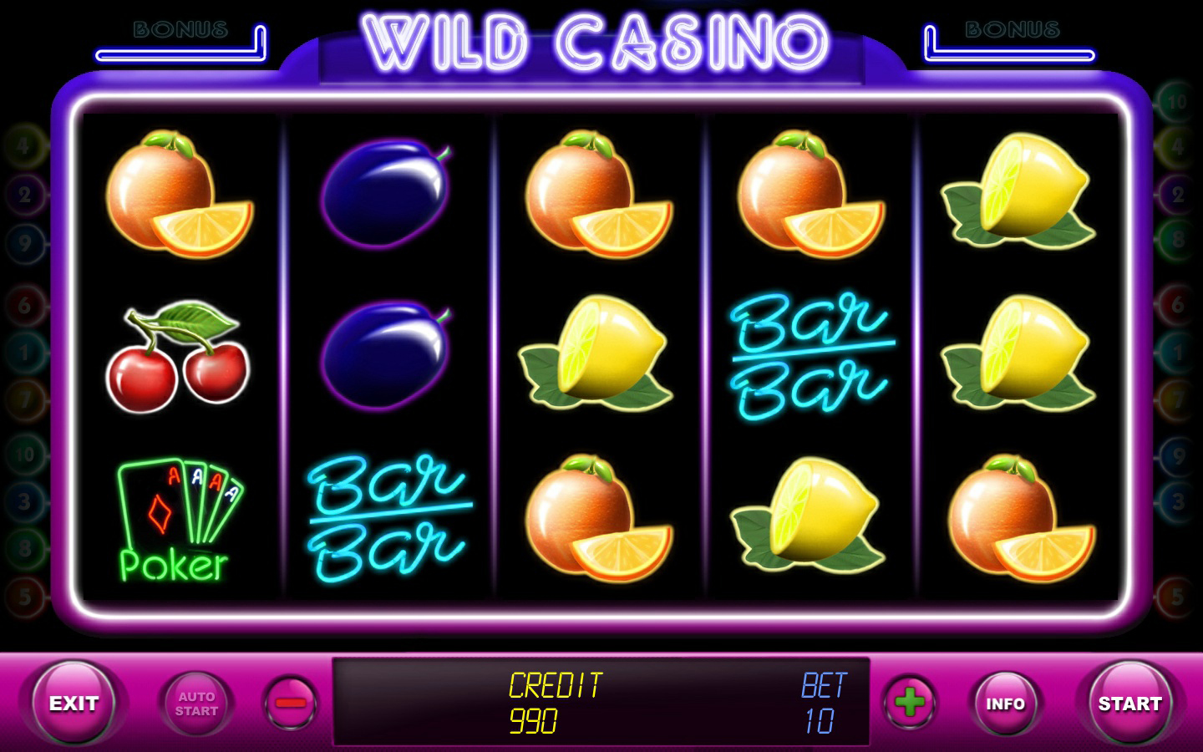Click the pink EXIT button
Viewport: 1203px width, 752px height.
74,703
